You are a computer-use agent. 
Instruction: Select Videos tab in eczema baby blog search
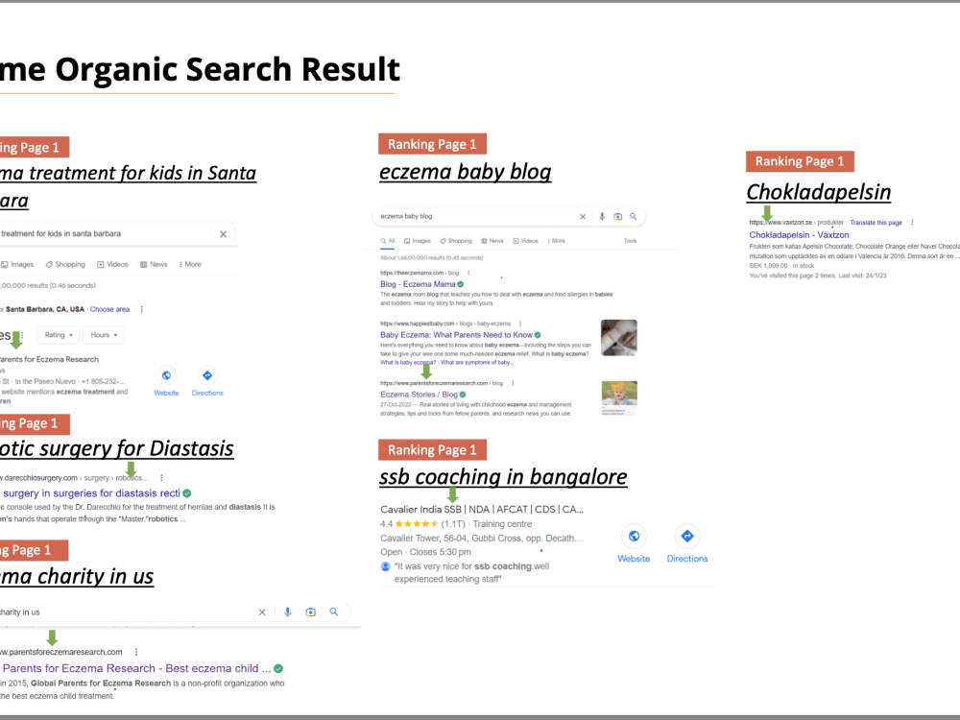(525, 241)
